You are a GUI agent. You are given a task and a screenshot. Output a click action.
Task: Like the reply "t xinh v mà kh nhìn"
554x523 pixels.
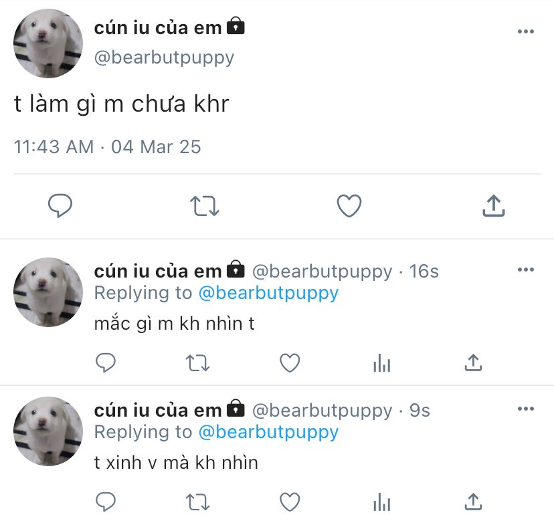[x=290, y=502]
